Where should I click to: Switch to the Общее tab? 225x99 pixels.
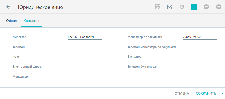tap(12, 21)
